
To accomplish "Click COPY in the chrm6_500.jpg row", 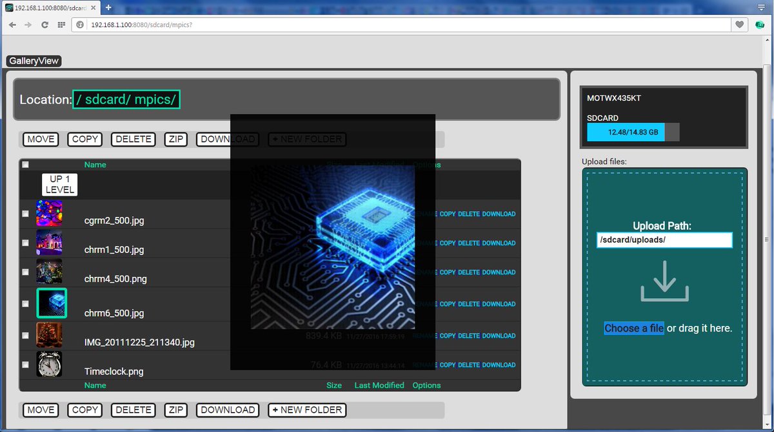I will [448, 303].
